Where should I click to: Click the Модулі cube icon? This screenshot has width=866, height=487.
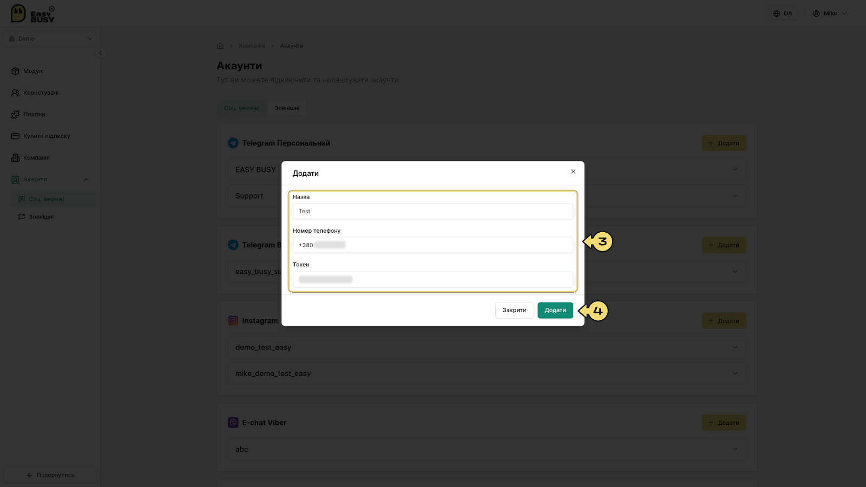coord(15,71)
